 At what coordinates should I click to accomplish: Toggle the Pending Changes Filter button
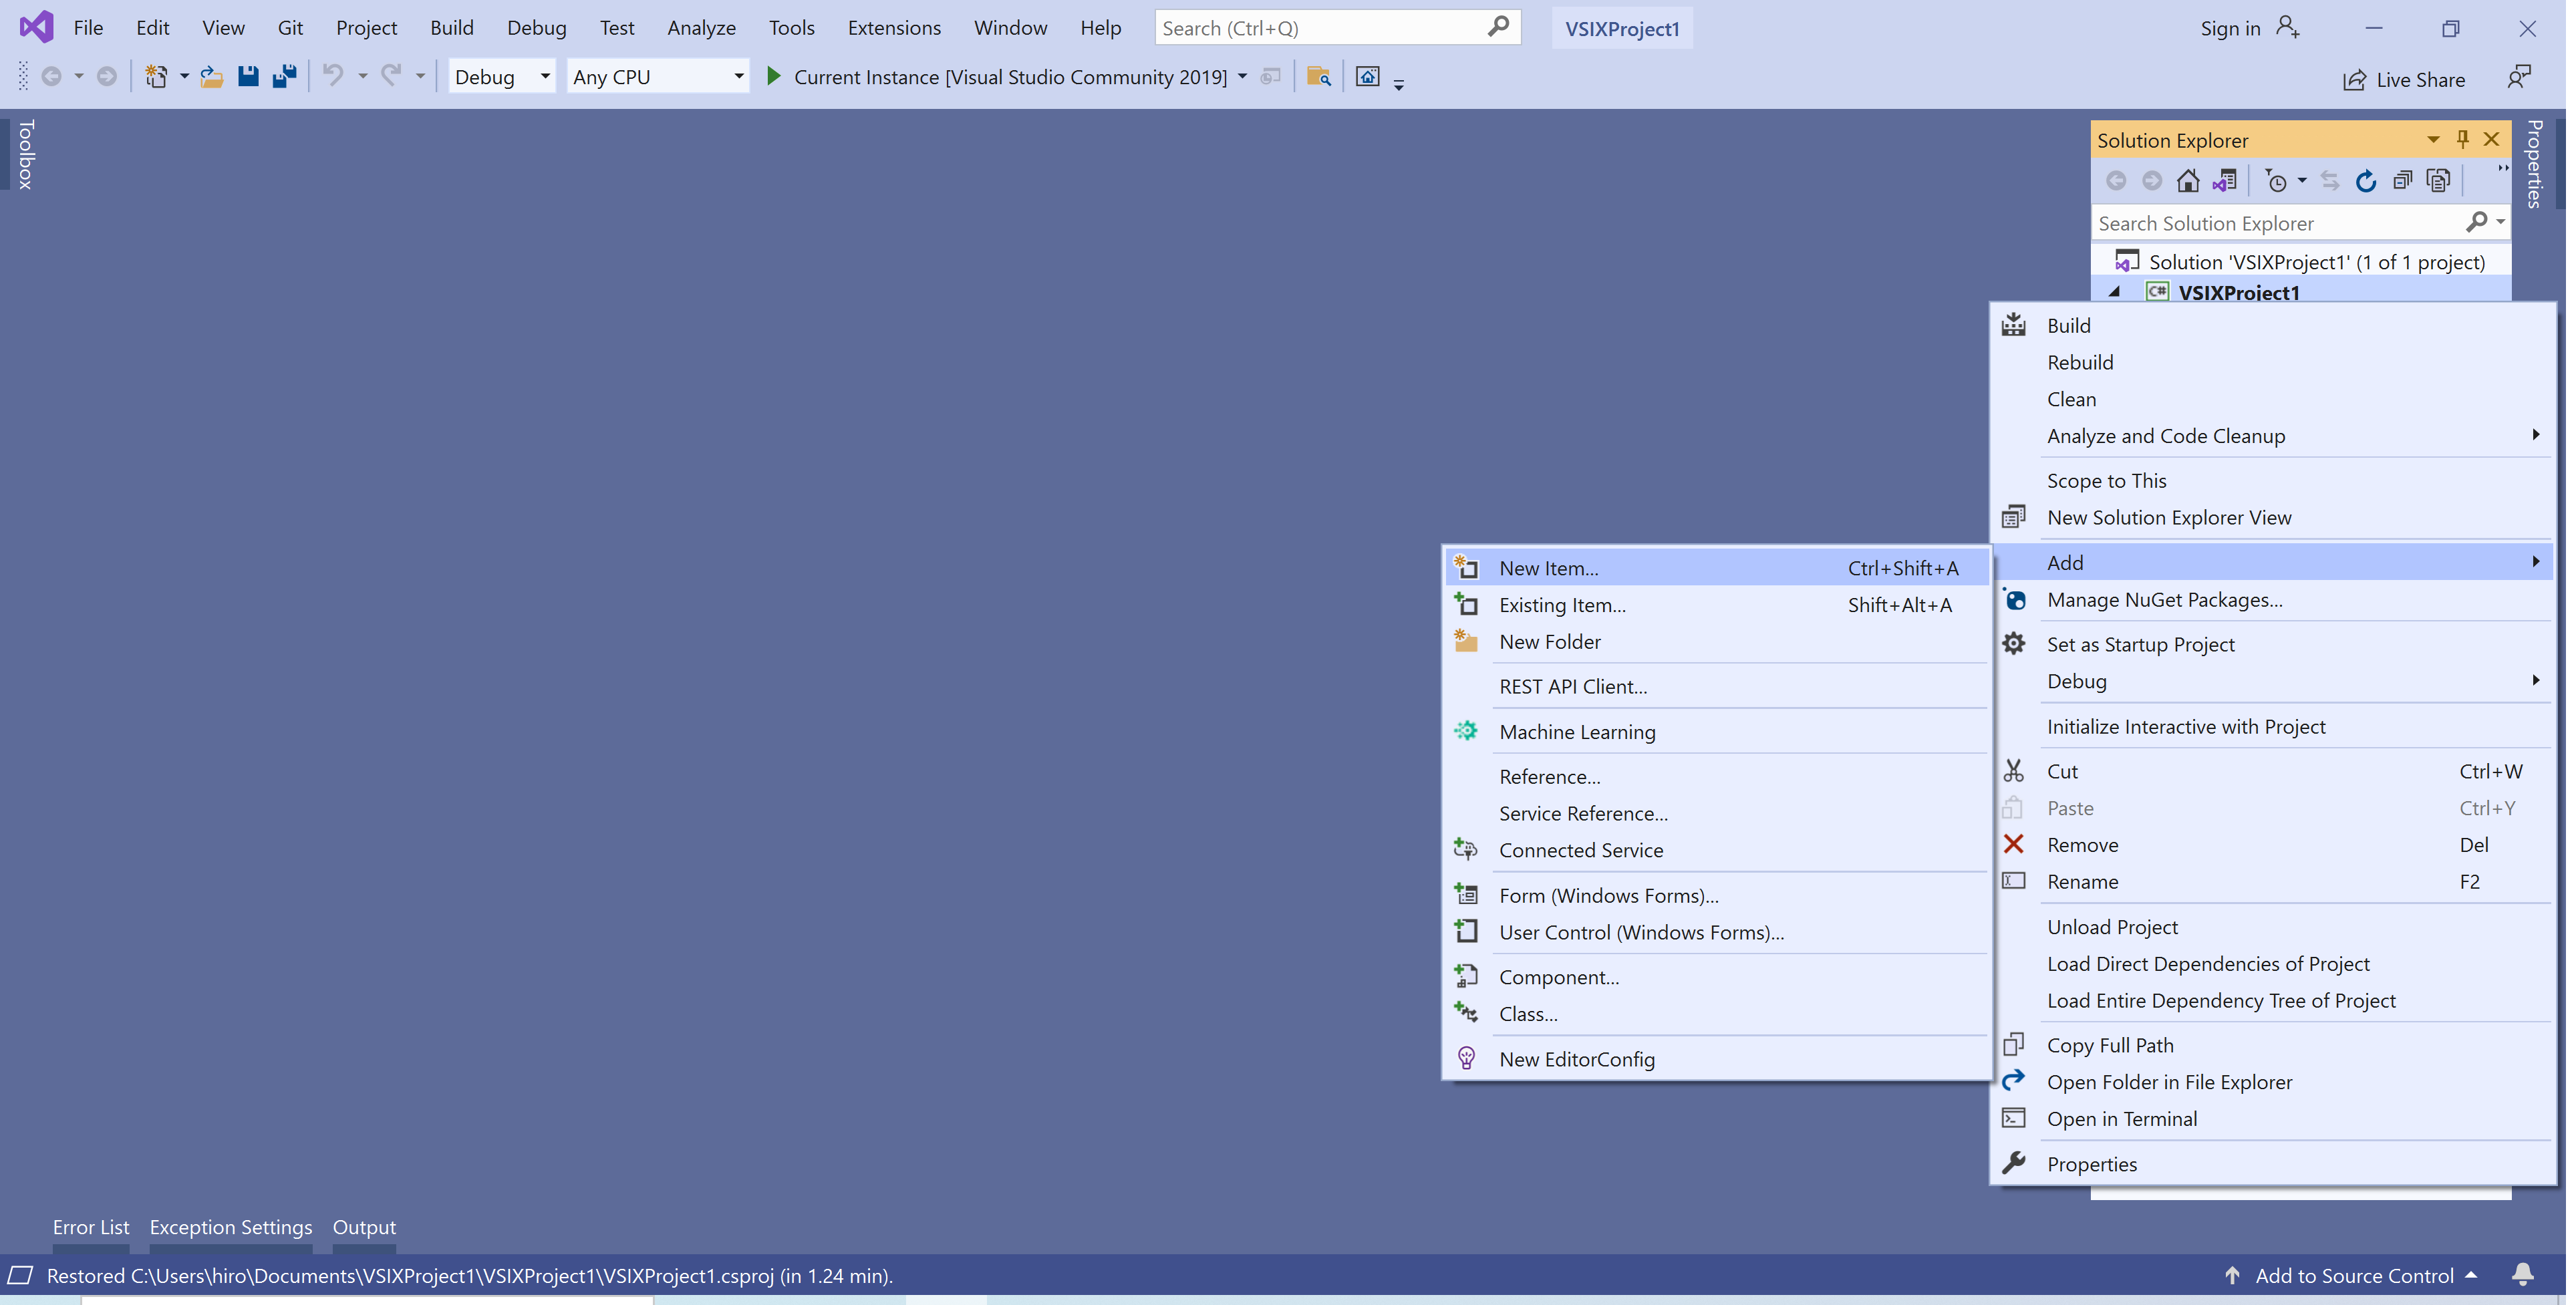point(2277,181)
